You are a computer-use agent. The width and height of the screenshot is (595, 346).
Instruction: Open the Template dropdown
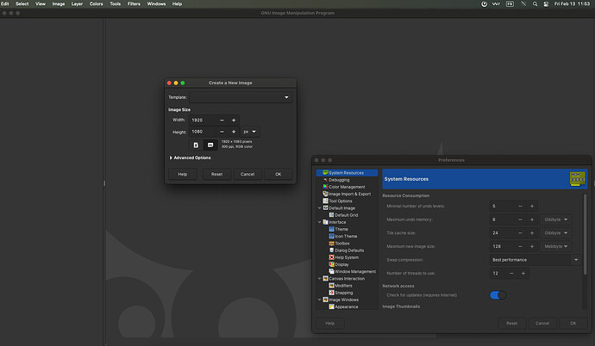[241, 97]
